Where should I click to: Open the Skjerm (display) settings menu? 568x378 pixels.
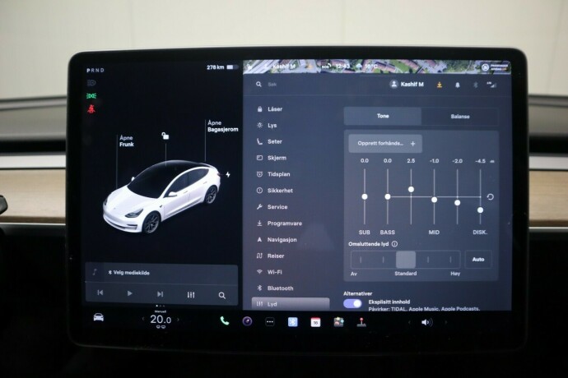[x=272, y=158]
